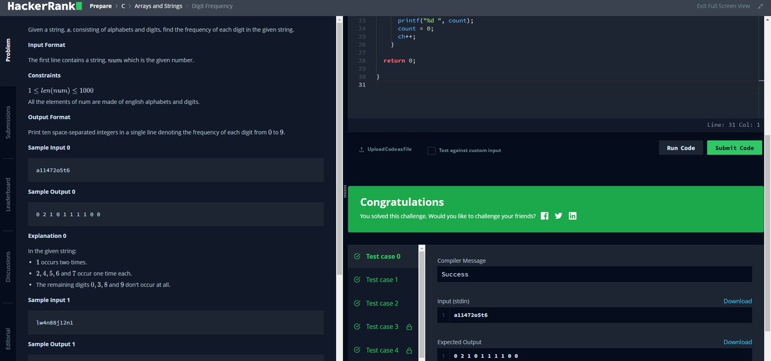The width and height of the screenshot is (771, 361).
Task: Click Sample Input 0 value a11472o5t6
Action: click(x=54, y=170)
